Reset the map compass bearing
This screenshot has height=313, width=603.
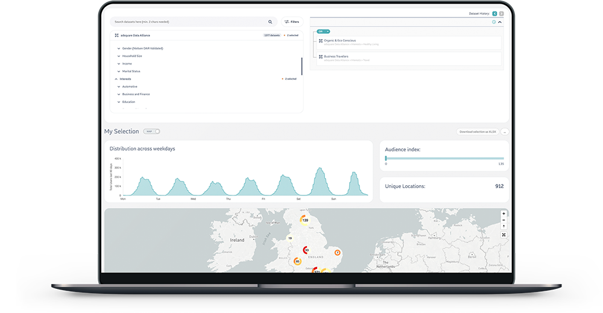pos(504,227)
